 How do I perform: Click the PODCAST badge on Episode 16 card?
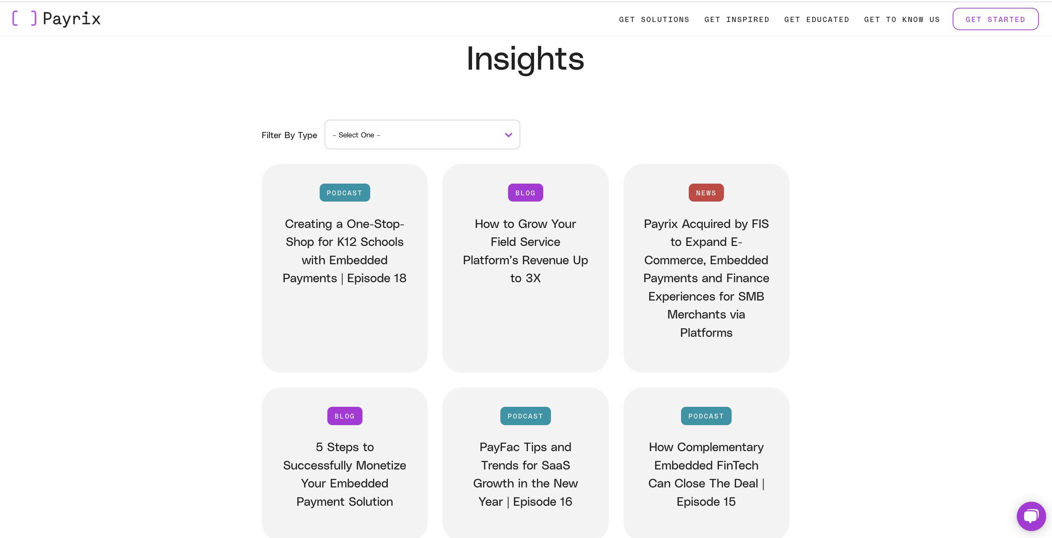pos(525,416)
